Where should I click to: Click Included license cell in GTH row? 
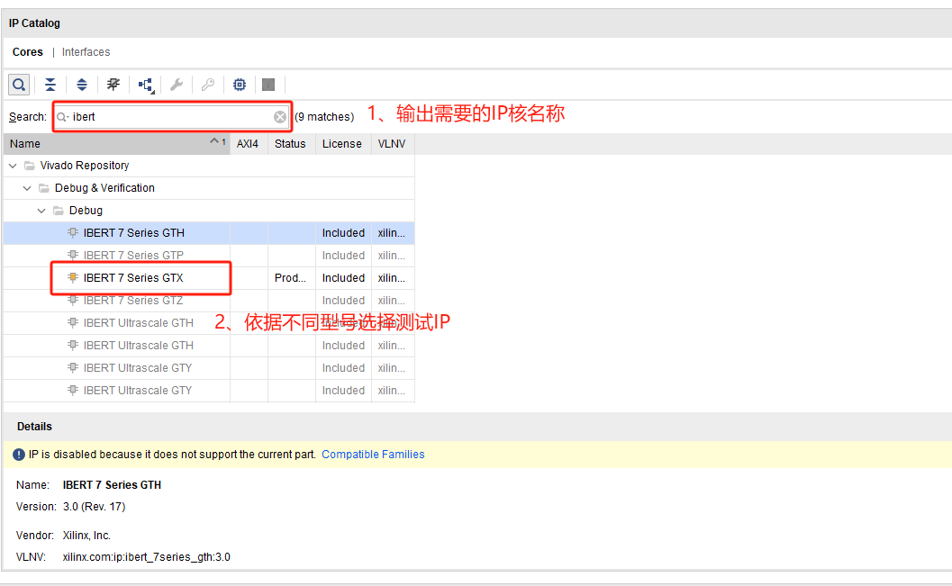tap(344, 233)
